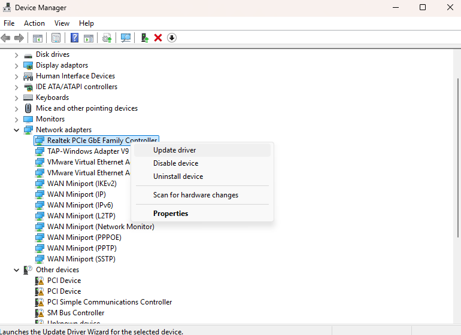The height and width of the screenshot is (335, 461).
Task: Collapse the Other devices node
Action: pyautogui.click(x=17, y=270)
